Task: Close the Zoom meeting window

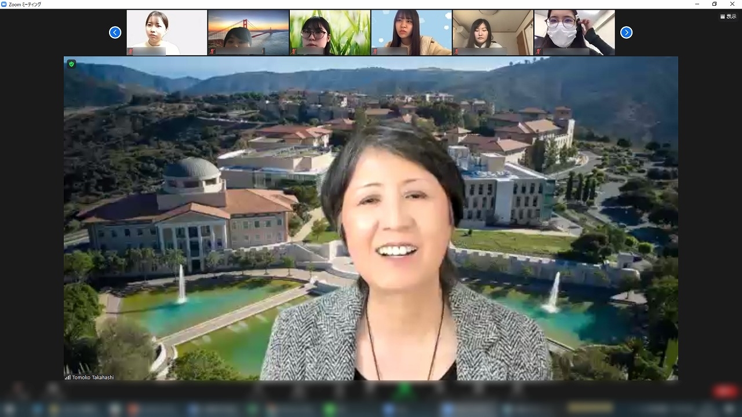Action: click(x=732, y=4)
